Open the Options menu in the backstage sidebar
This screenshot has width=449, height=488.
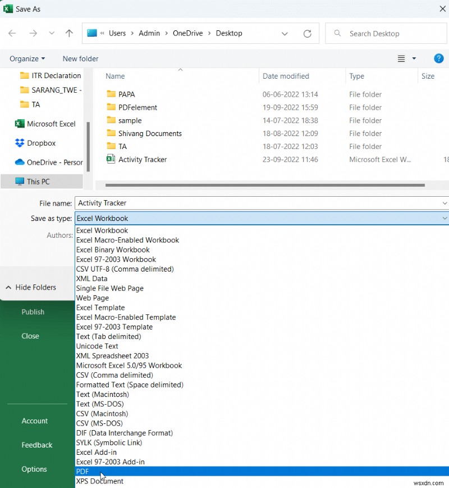click(34, 469)
